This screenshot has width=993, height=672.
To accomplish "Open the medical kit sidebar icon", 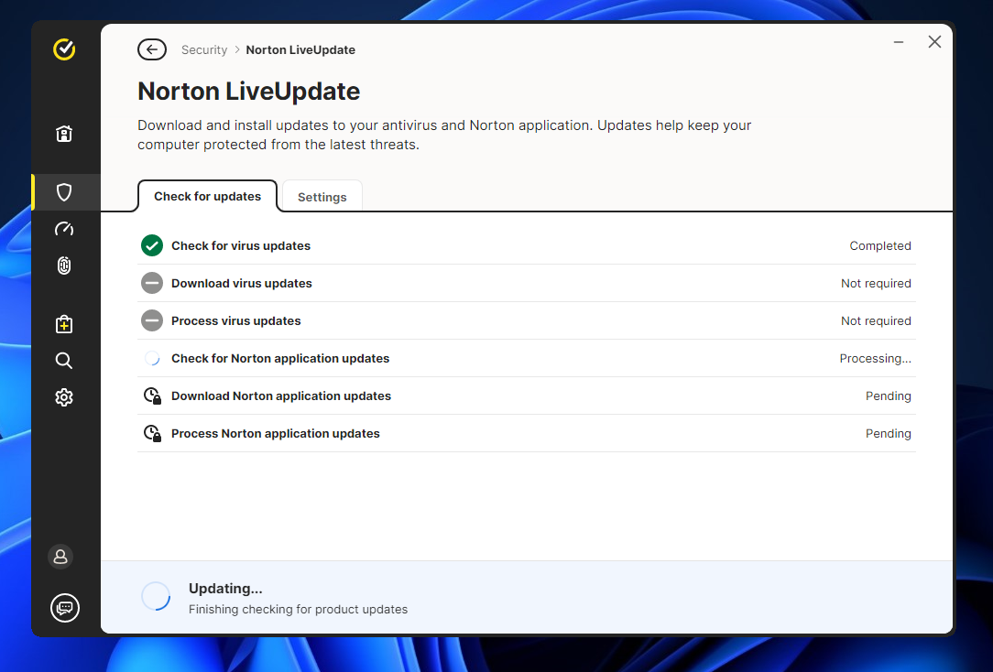I will (64, 324).
